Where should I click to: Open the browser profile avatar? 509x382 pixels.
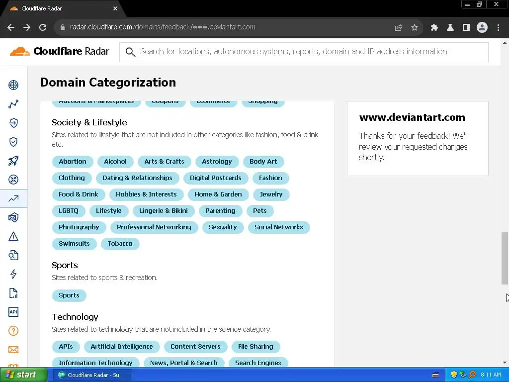[x=482, y=28]
